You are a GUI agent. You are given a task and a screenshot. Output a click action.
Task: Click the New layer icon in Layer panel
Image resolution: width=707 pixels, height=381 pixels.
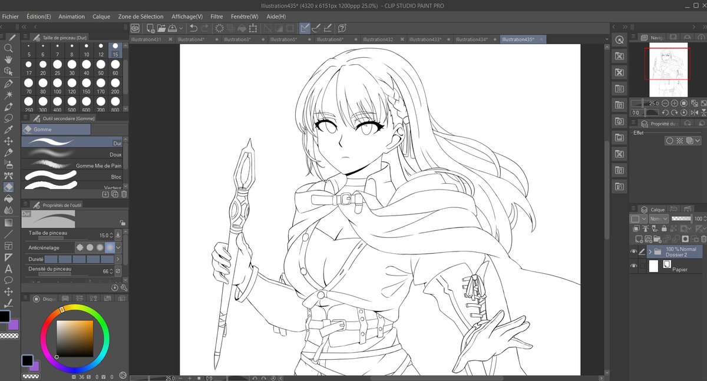[x=639, y=239]
